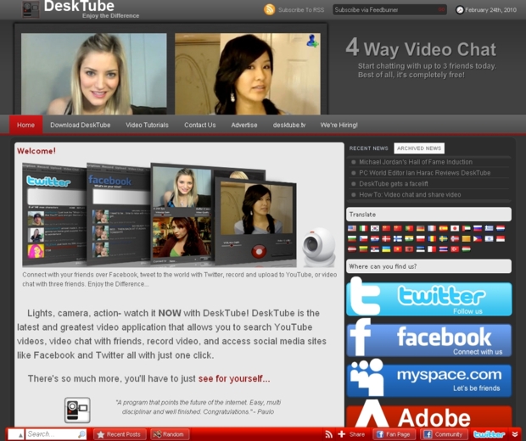Click the dark-haired woman's video thumbnail in the header
526x441 pixels.
[248, 74]
